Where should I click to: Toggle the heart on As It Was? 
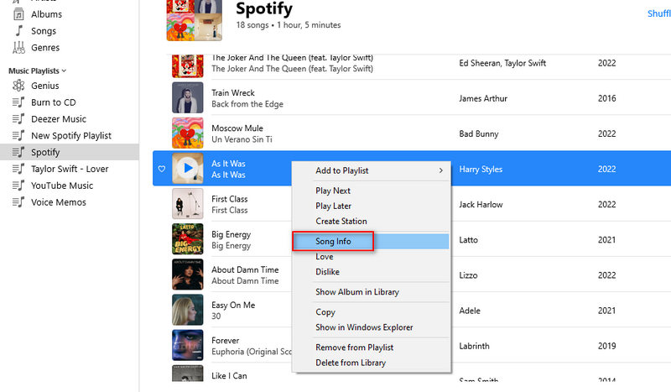coord(162,169)
